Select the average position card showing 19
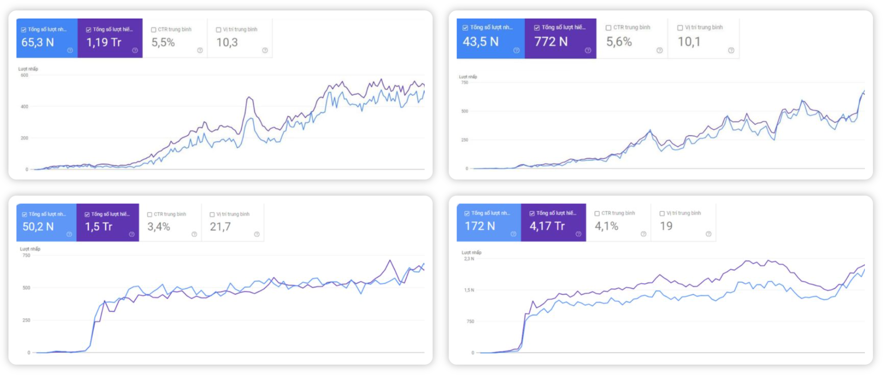The height and width of the screenshot is (375, 883). pyautogui.click(x=683, y=223)
